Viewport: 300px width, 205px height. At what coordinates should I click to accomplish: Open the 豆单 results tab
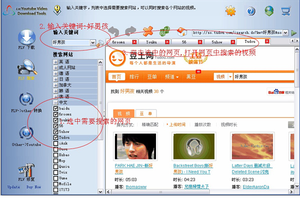[x=146, y=113]
